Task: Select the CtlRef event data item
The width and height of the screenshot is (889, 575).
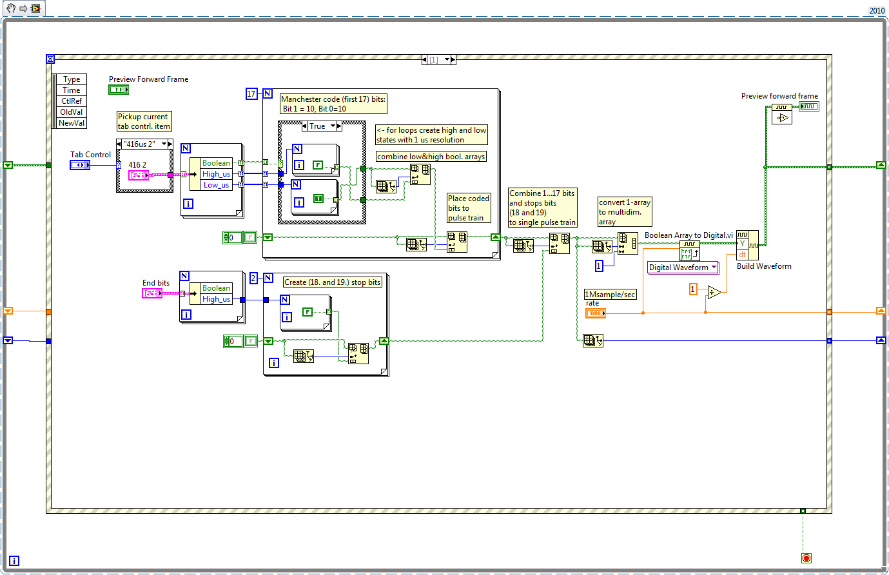Action: click(72, 101)
